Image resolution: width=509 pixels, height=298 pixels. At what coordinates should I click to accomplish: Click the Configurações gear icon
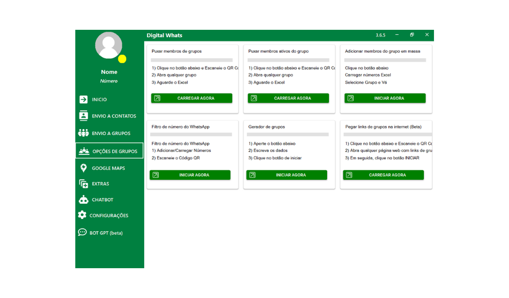point(82,215)
